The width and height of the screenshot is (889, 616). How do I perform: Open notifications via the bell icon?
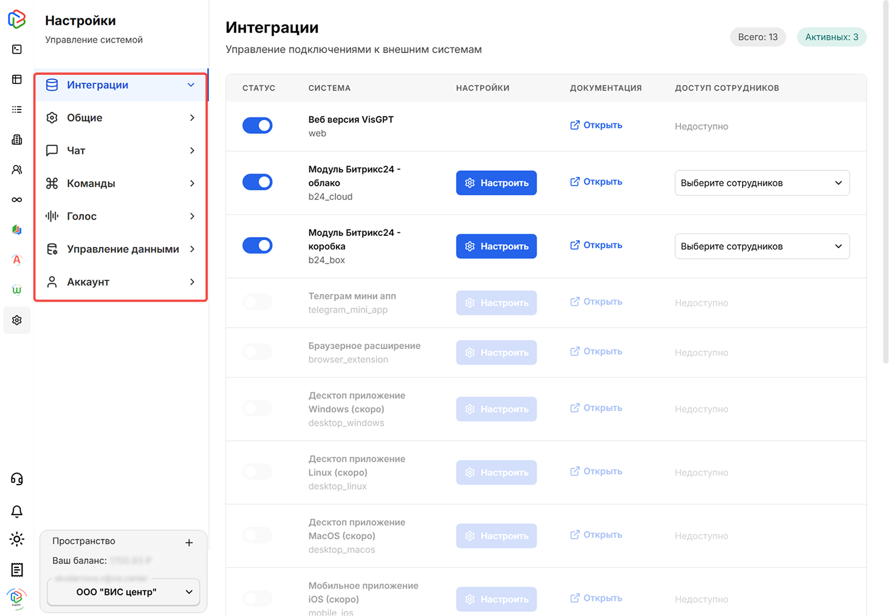click(x=16, y=511)
